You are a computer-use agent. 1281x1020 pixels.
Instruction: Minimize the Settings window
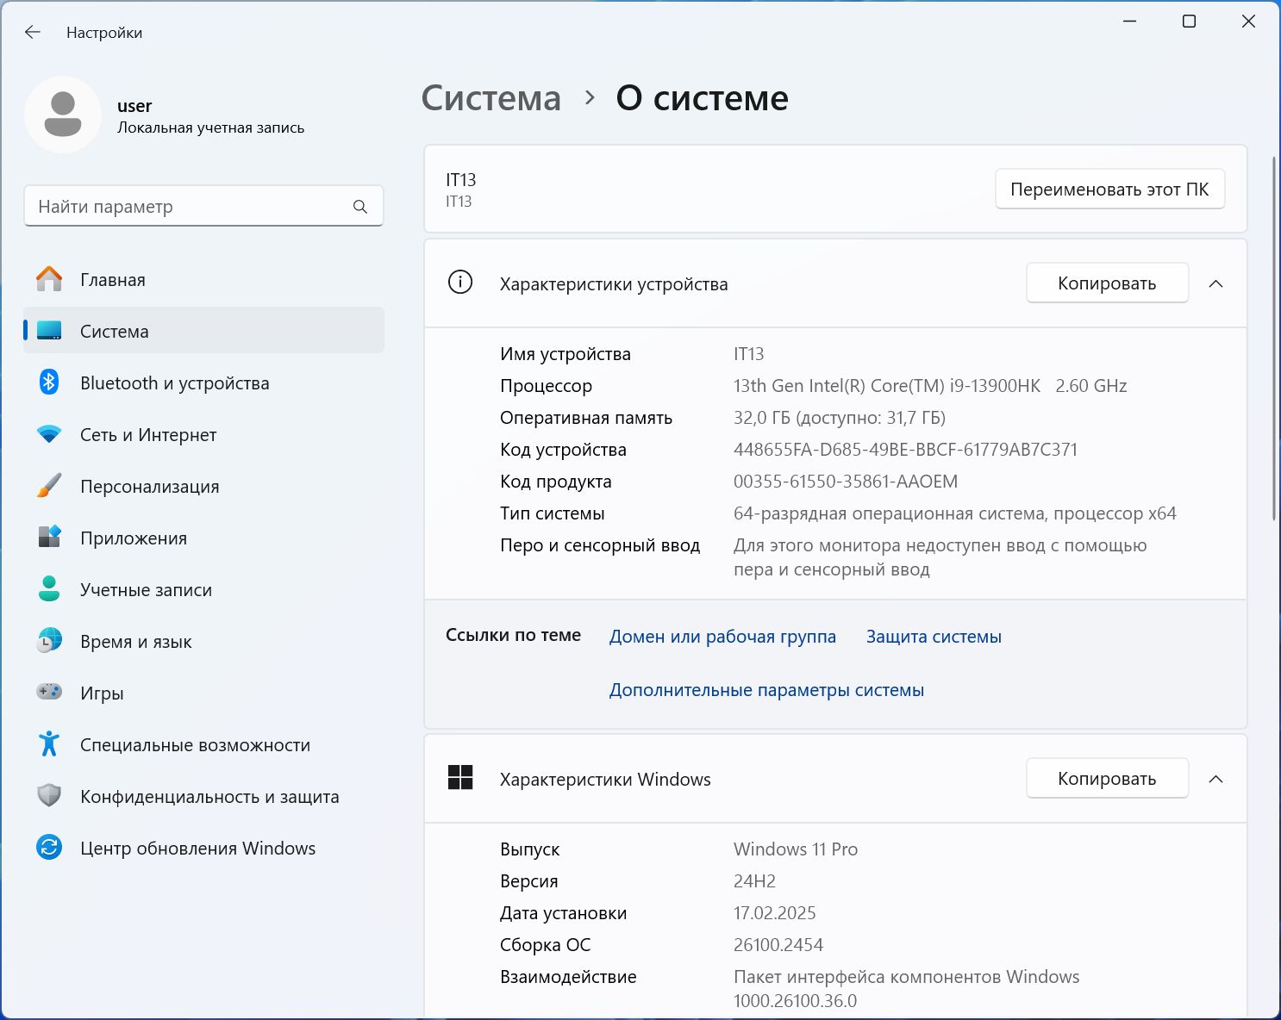[x=1129, y=22]
